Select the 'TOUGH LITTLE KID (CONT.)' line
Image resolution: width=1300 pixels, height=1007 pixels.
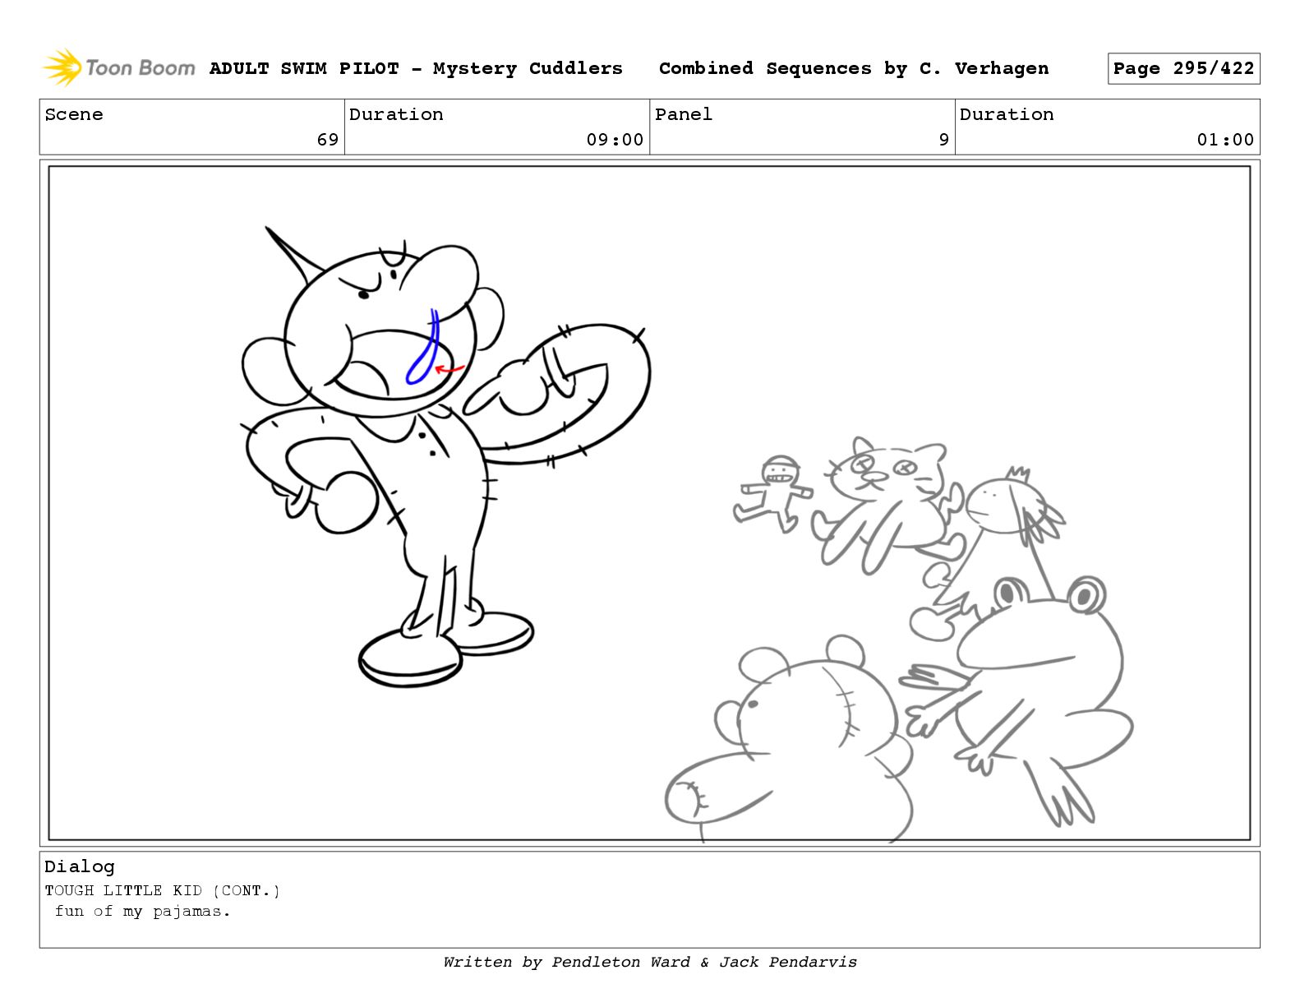(x=162, y=890)
